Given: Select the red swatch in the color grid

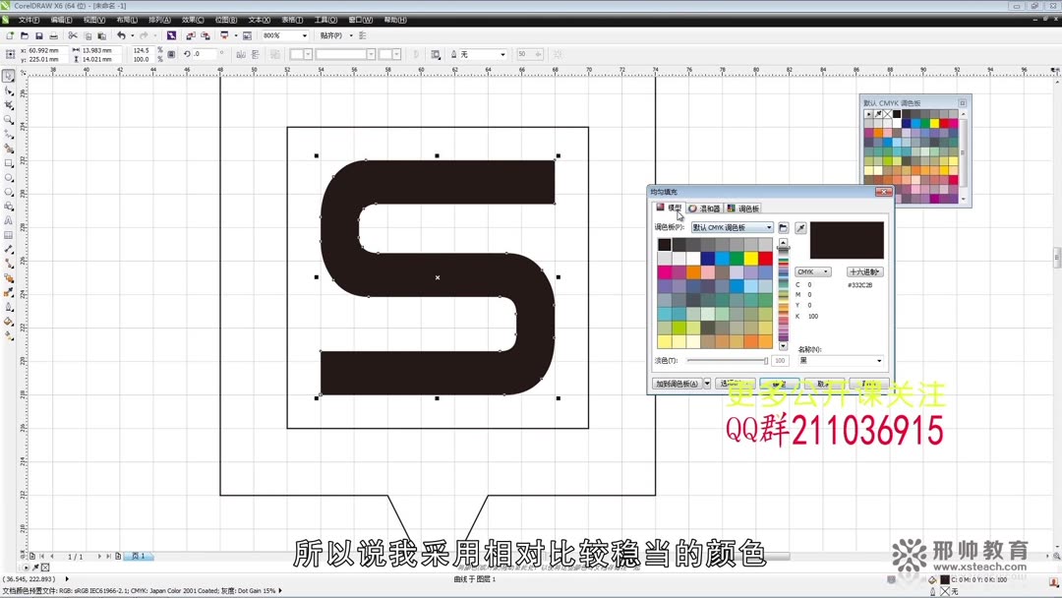Looking at the screenshot, I should [x=766, y=256].
